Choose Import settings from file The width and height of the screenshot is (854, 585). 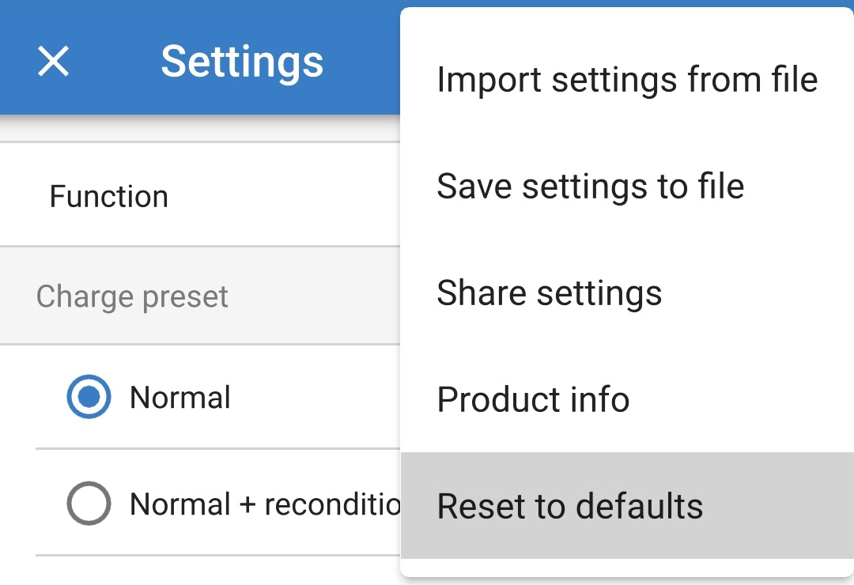[627, 80]
